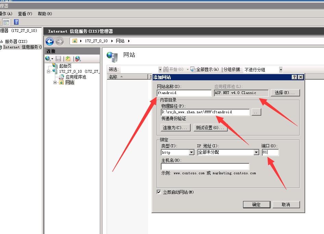Click the 确定 button
The image size is (324, 234).
[256, 204]
